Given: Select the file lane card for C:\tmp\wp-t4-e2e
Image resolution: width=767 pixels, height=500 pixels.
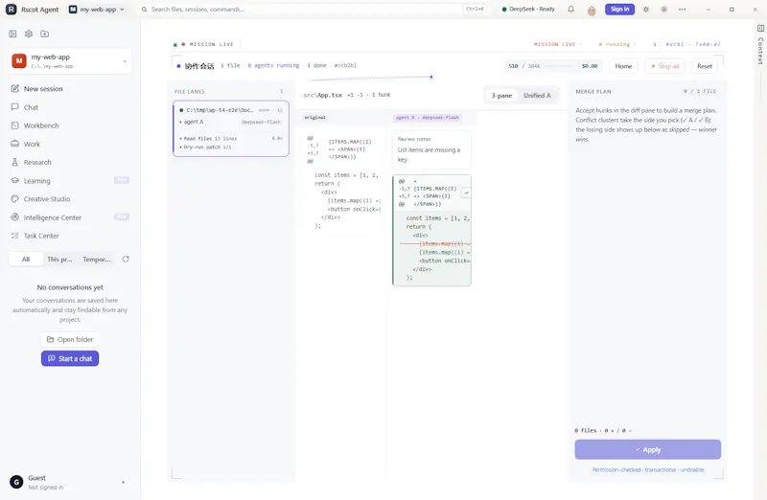Looking at the screenshot, I should point(231,128).
